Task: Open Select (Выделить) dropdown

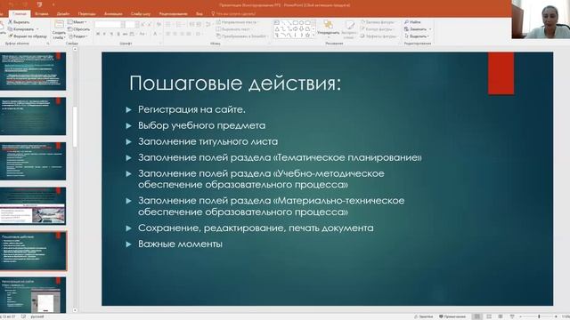Action: coord(417,36)
